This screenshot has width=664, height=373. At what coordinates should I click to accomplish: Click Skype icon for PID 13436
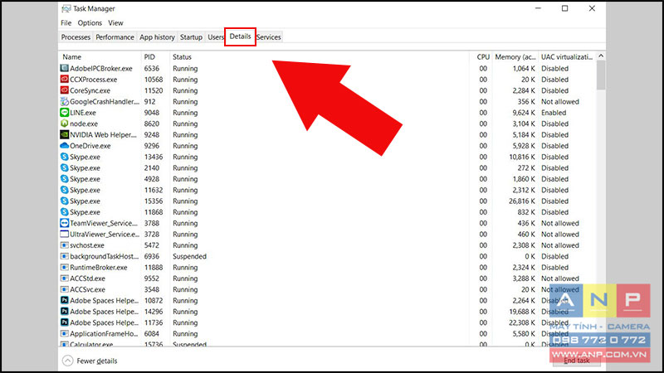pos(65,157)
